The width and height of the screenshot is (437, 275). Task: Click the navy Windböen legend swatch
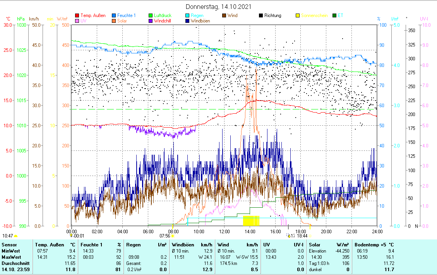[x=188, y=21]
